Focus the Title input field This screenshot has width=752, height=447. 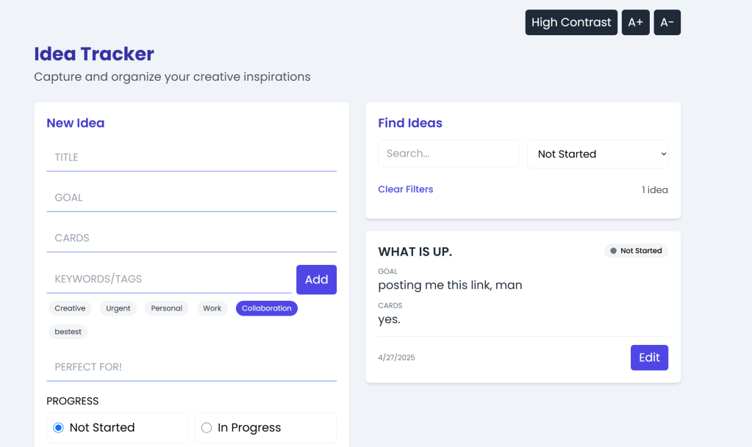click(x=191, y=157)
